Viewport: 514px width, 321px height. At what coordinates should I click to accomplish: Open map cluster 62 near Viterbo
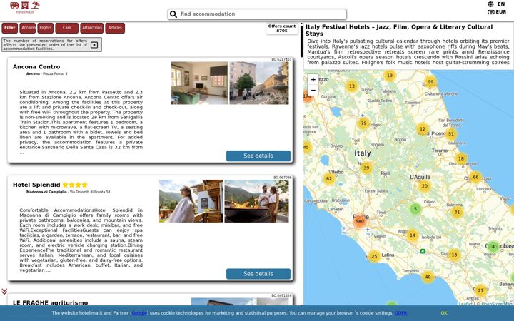329,178
